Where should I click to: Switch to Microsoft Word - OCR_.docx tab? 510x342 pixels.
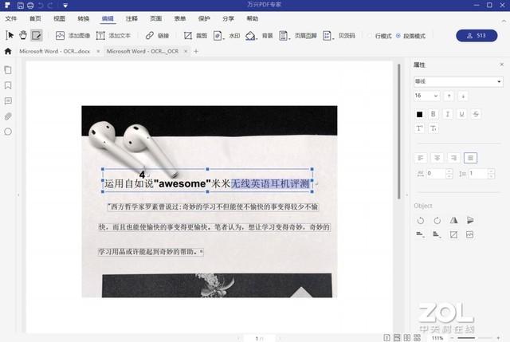click(54, 51)
